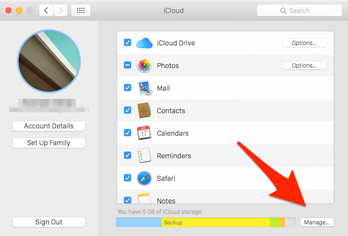Open Account Details
The width and height of the screenshot is (348, 236).
(49, 126)
